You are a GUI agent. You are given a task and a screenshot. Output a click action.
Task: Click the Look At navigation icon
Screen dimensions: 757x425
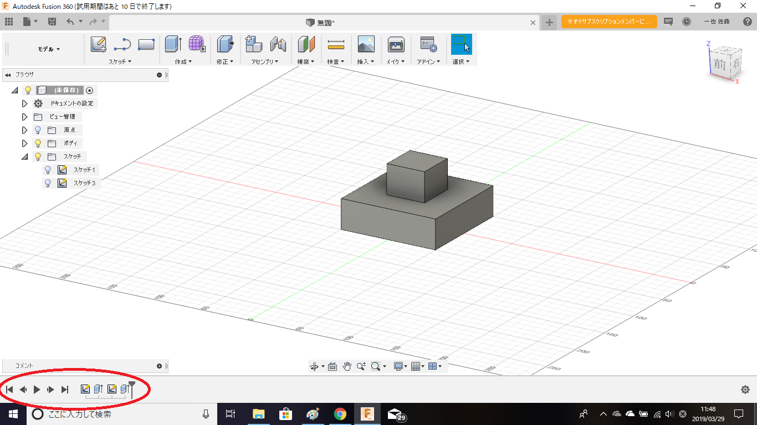coord(333,366)
